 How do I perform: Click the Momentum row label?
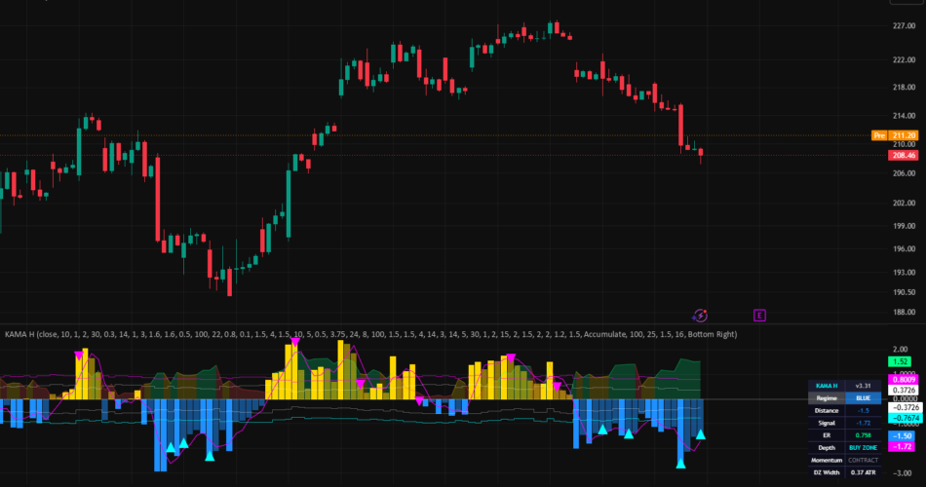827,460
